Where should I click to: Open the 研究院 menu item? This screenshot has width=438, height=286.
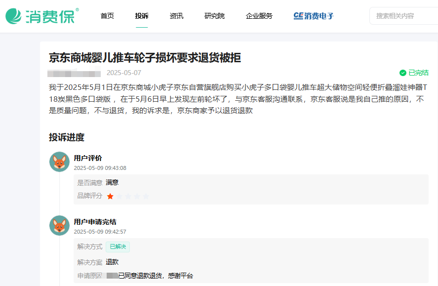click(x=214, y=16)
